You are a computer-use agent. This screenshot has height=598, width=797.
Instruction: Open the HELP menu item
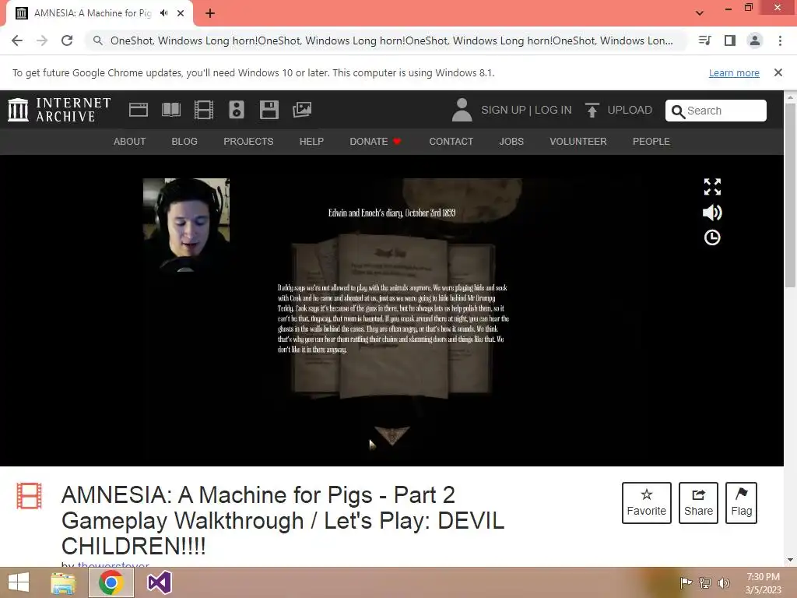[311, 142]
